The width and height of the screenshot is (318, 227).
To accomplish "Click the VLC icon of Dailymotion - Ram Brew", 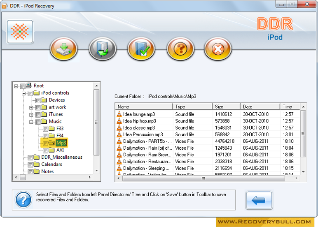I will tap(119, 155).
